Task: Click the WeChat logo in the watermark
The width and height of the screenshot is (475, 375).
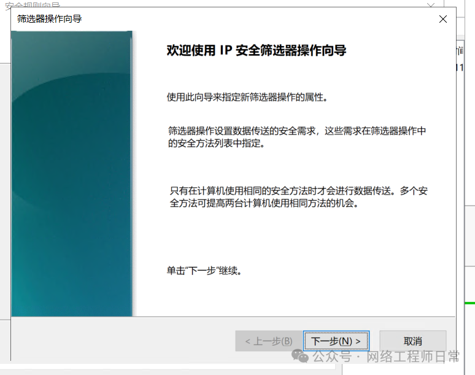Action: 300,356
